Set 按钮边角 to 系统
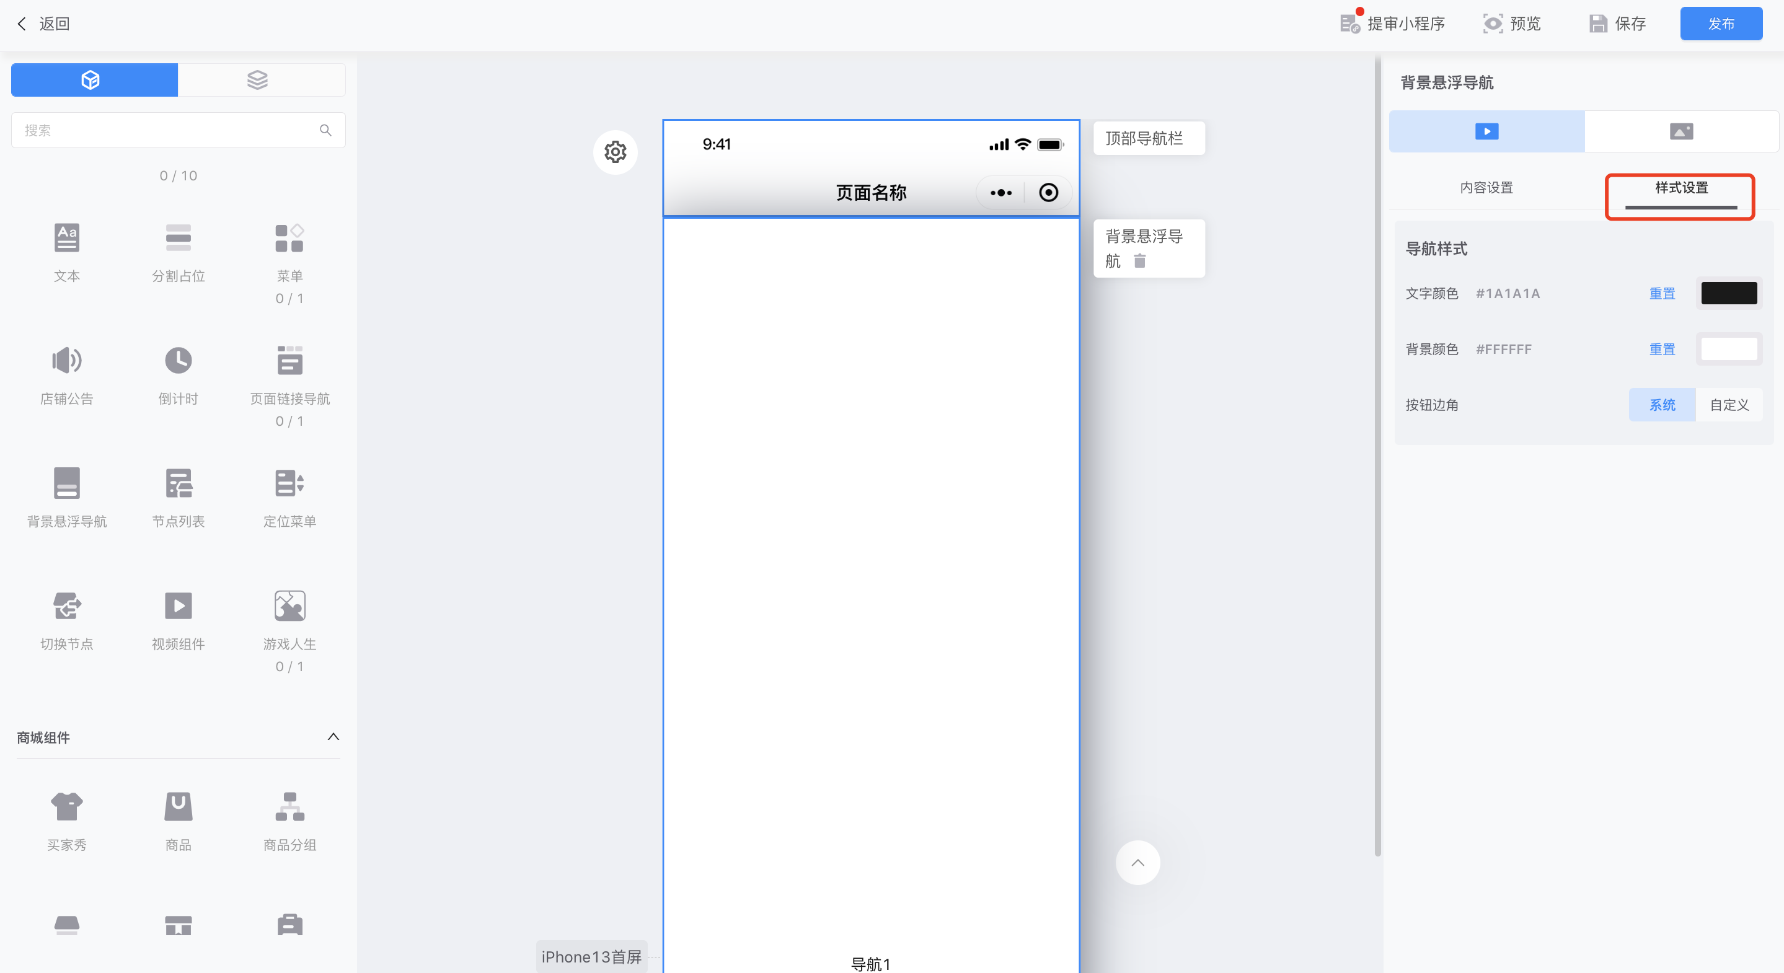Viewport: 1784px width, 973px height. pyautogui.click(x=1662, y=405)
